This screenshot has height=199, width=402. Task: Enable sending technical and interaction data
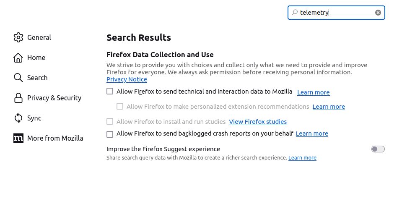click(x=110, y=91)
